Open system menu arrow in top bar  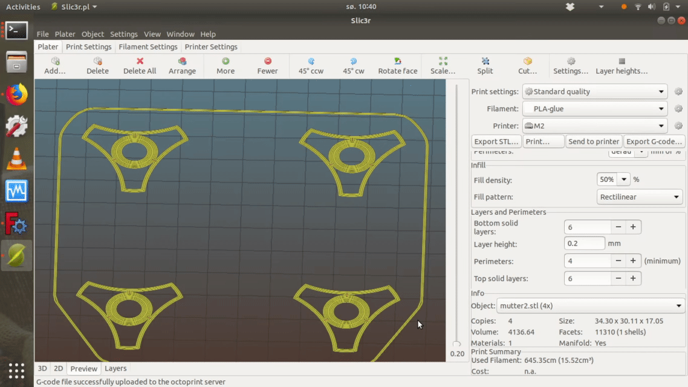[678, 7]
